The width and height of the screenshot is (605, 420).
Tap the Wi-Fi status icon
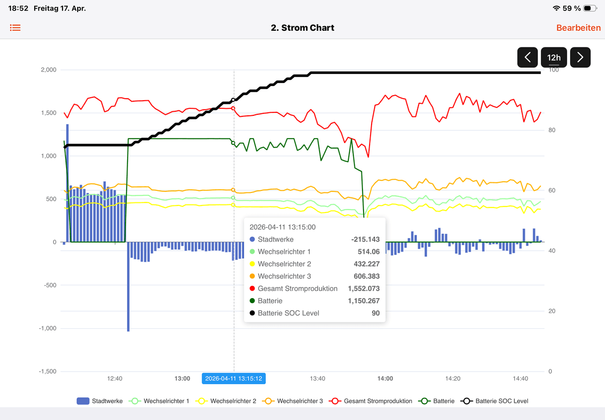click(556, 9)
